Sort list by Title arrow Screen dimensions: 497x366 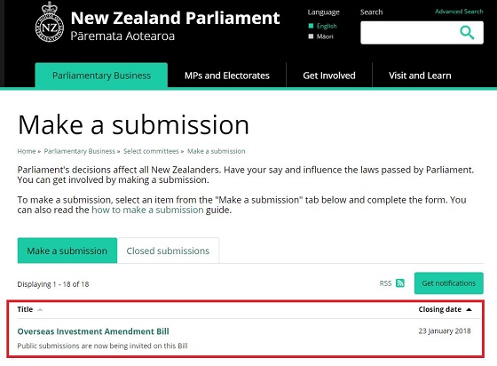(40, 309)
